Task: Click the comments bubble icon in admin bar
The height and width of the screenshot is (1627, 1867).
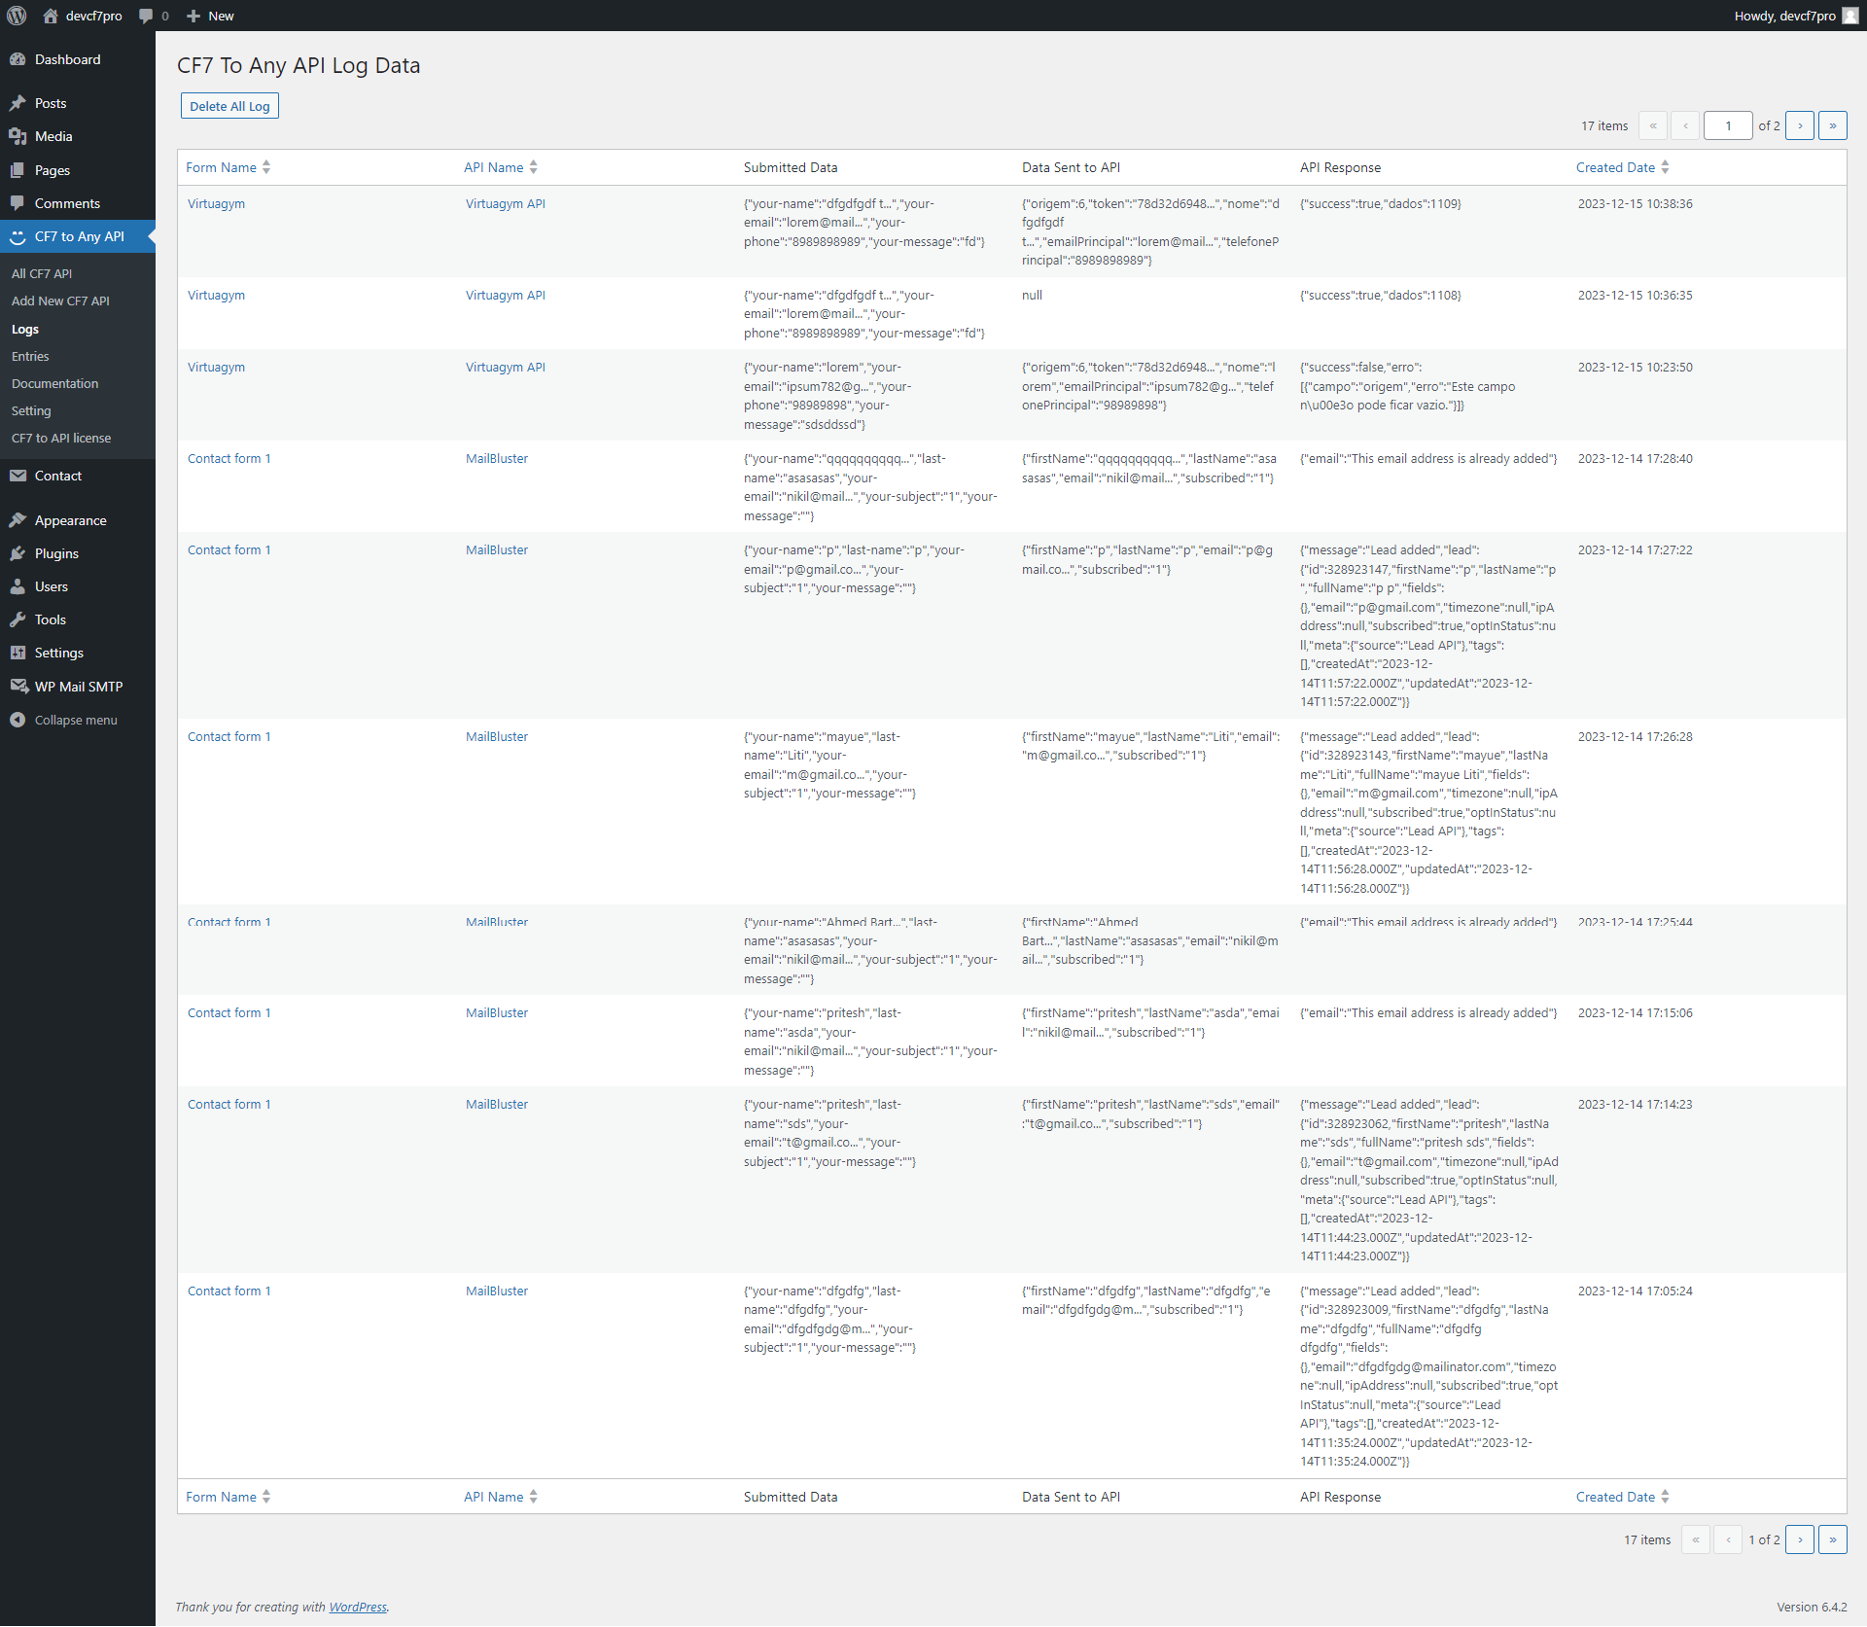Action: click(x=146, y=16)
